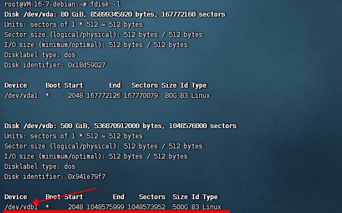Click 'Disklabel type: dos' under /dev/vdb

pos(40,167)
